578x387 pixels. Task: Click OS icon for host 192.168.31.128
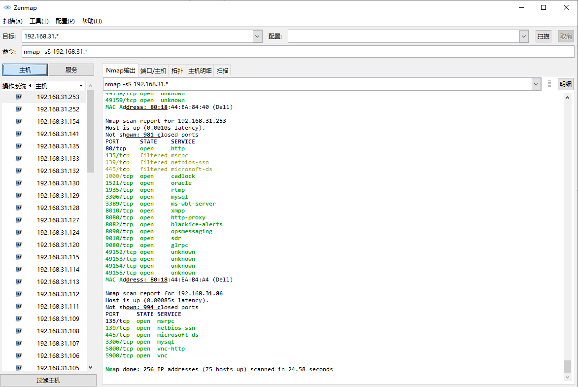point(19,208)
